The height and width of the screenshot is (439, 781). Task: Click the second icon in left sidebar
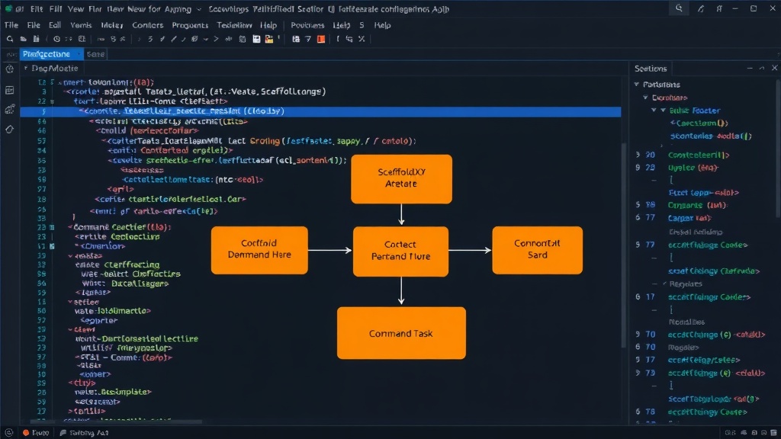tap(9, 90)
